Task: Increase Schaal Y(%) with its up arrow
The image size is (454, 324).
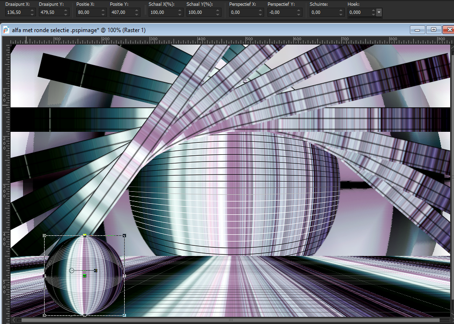Action: 218,11
